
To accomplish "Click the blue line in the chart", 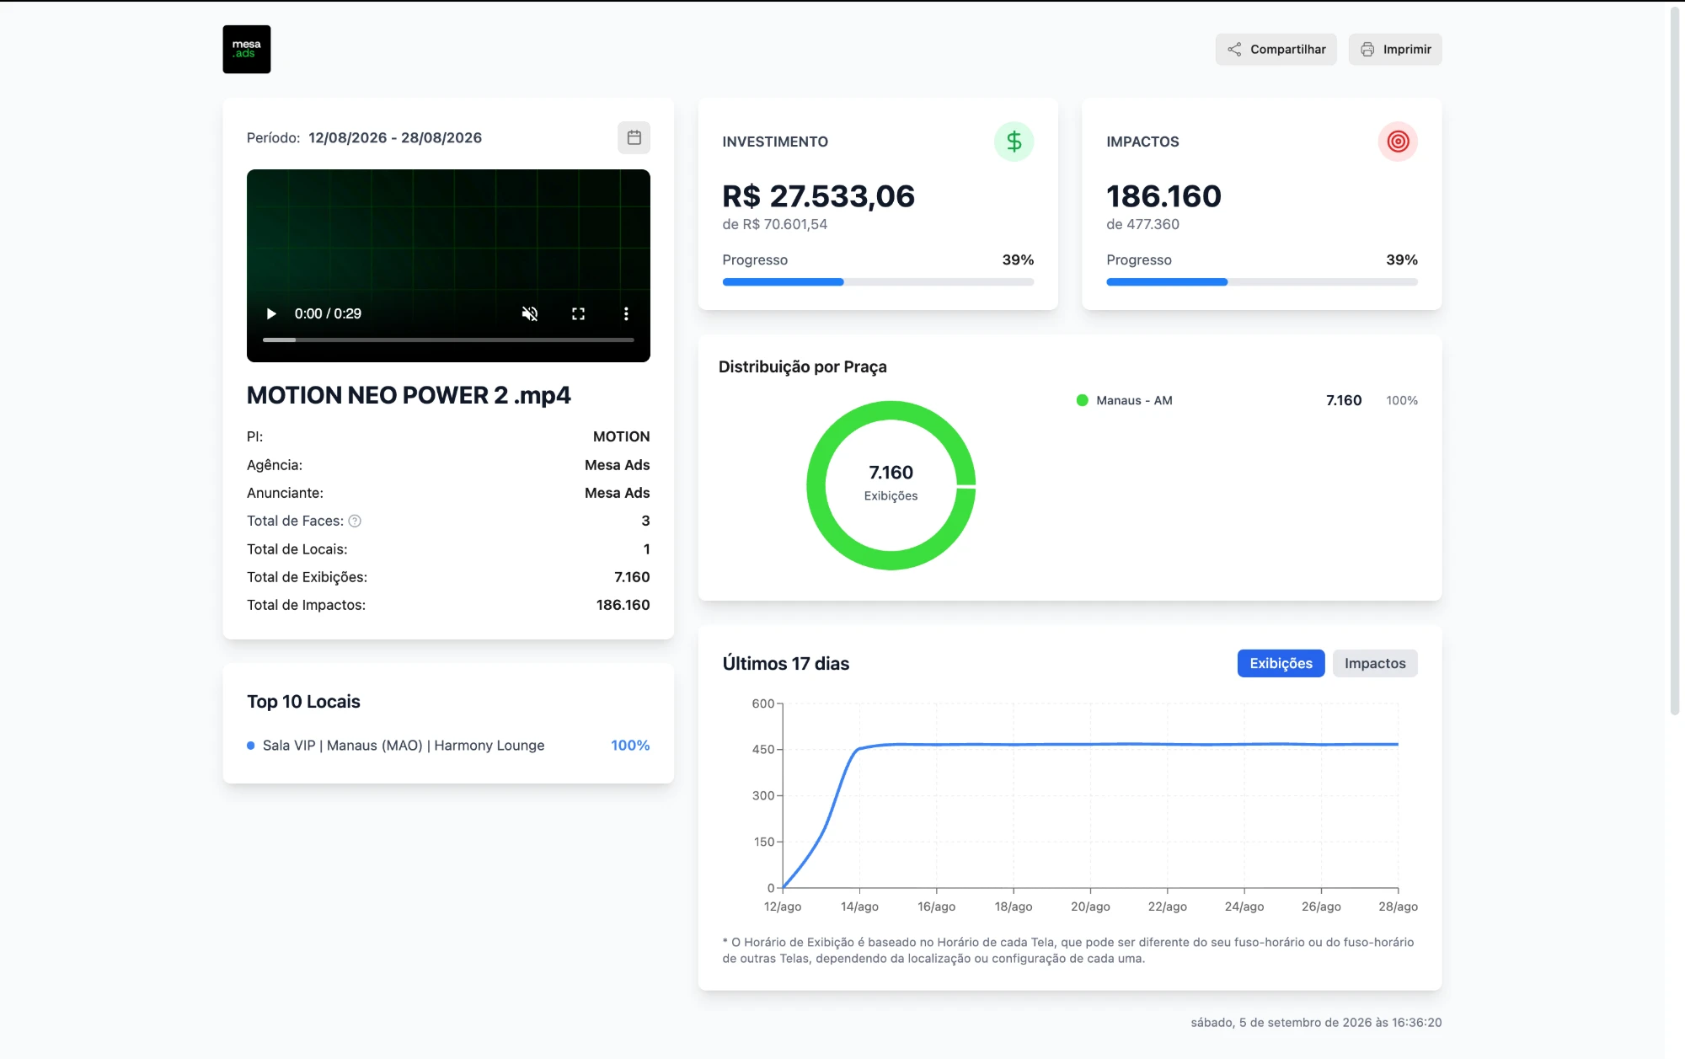I will (1090, 744).
